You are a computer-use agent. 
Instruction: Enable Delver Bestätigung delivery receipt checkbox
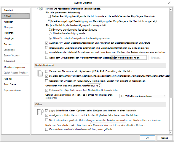pyautogui.click(x=49, y=16)
